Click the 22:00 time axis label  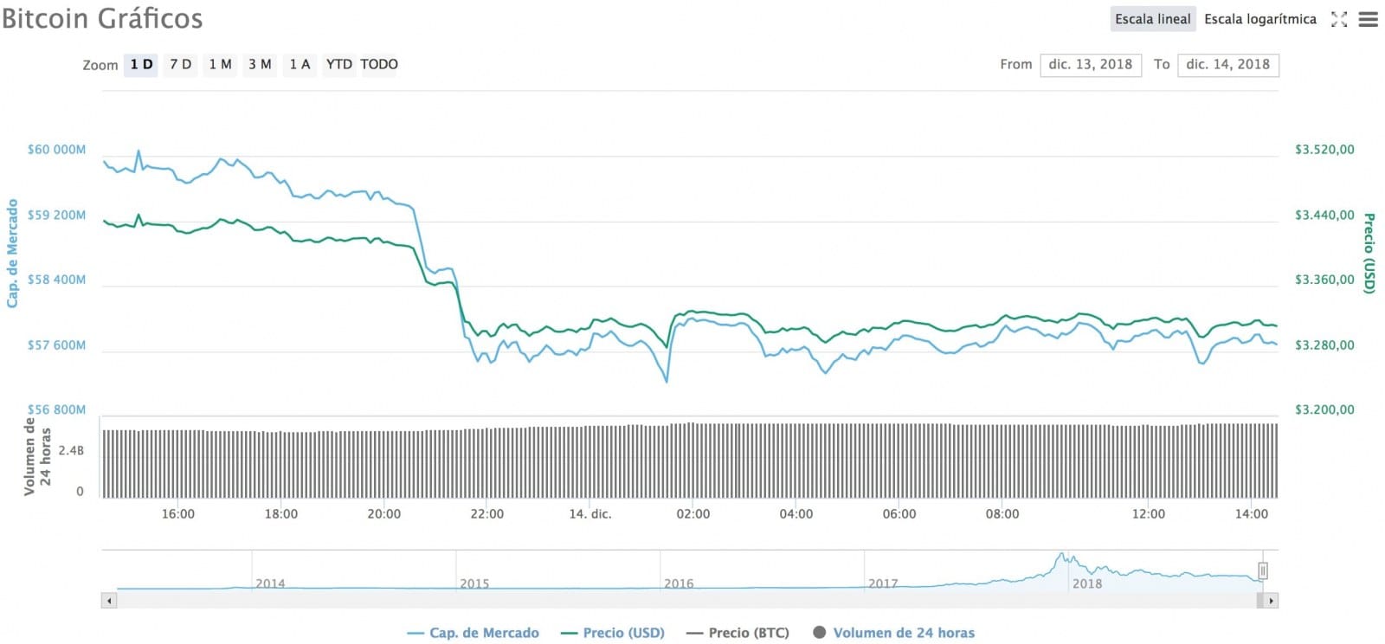487,514
